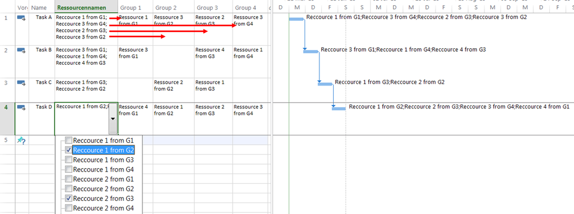
Task: Click Task D's Group 1 cell Ressource 4 from G1
Action: point(136,119)
